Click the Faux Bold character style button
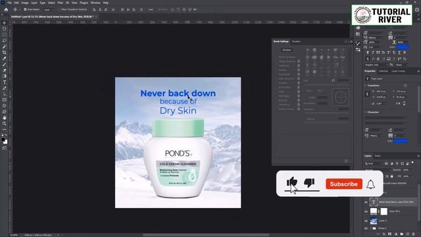 coord(368,53)
